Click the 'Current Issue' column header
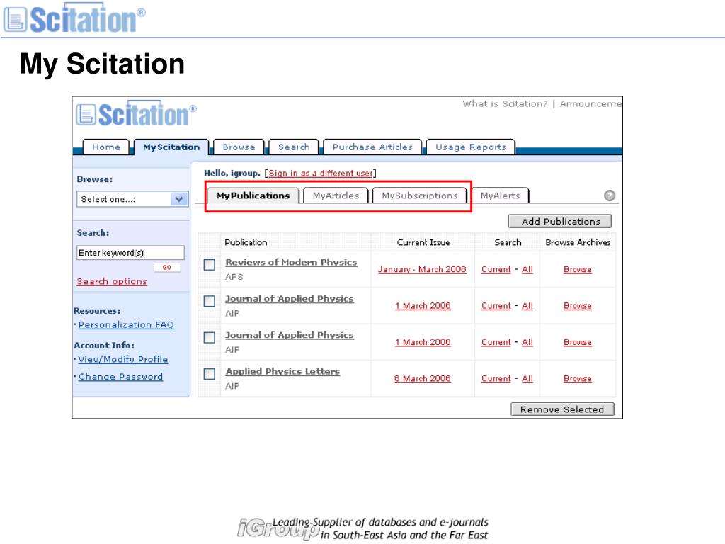Image resolution: width=725 pixels, height=544 pixels. tap(423, 242)
